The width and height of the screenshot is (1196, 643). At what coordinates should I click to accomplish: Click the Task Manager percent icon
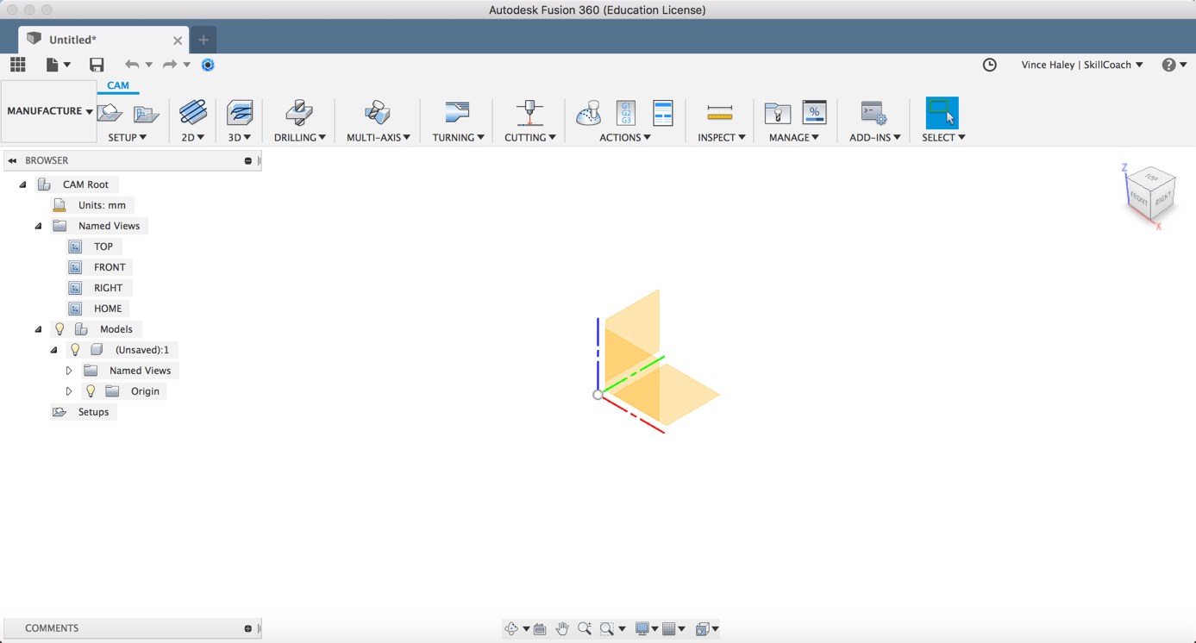click(814, 113)
